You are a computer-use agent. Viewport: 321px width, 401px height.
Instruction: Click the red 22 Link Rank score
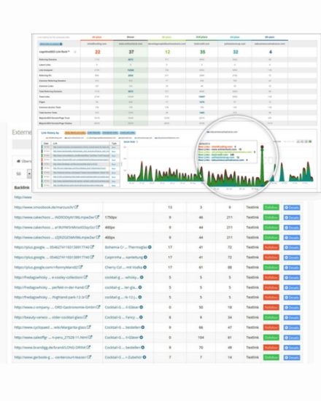(x=98, y=52)
